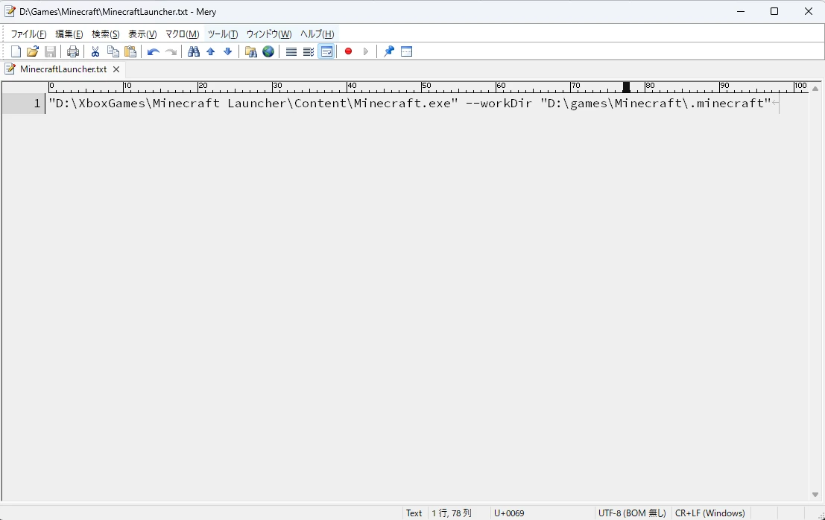Viewport: 825px width, 520px height.
Task: Close the MinecraftLauncher.txt tab
Action: click(x=116, y=69)
